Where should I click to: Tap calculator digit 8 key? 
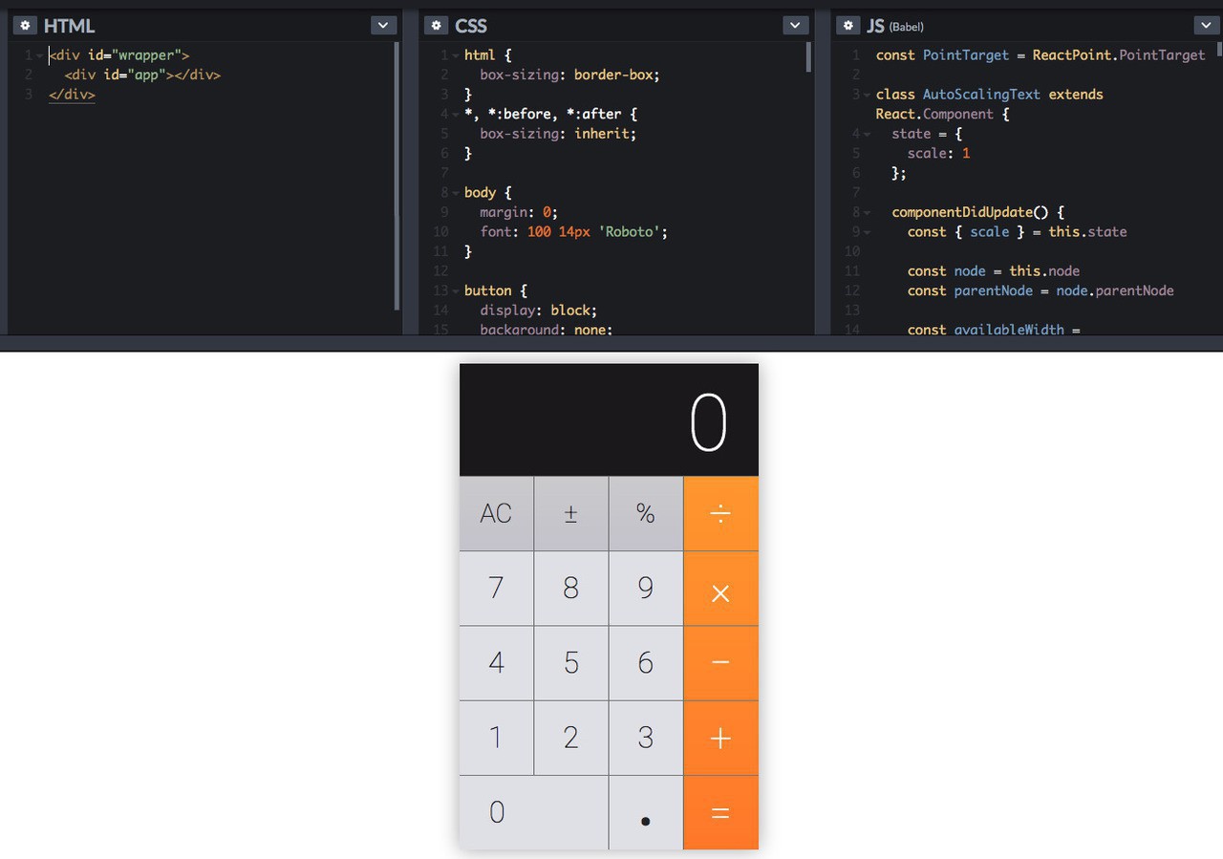[x=571, y=589]
